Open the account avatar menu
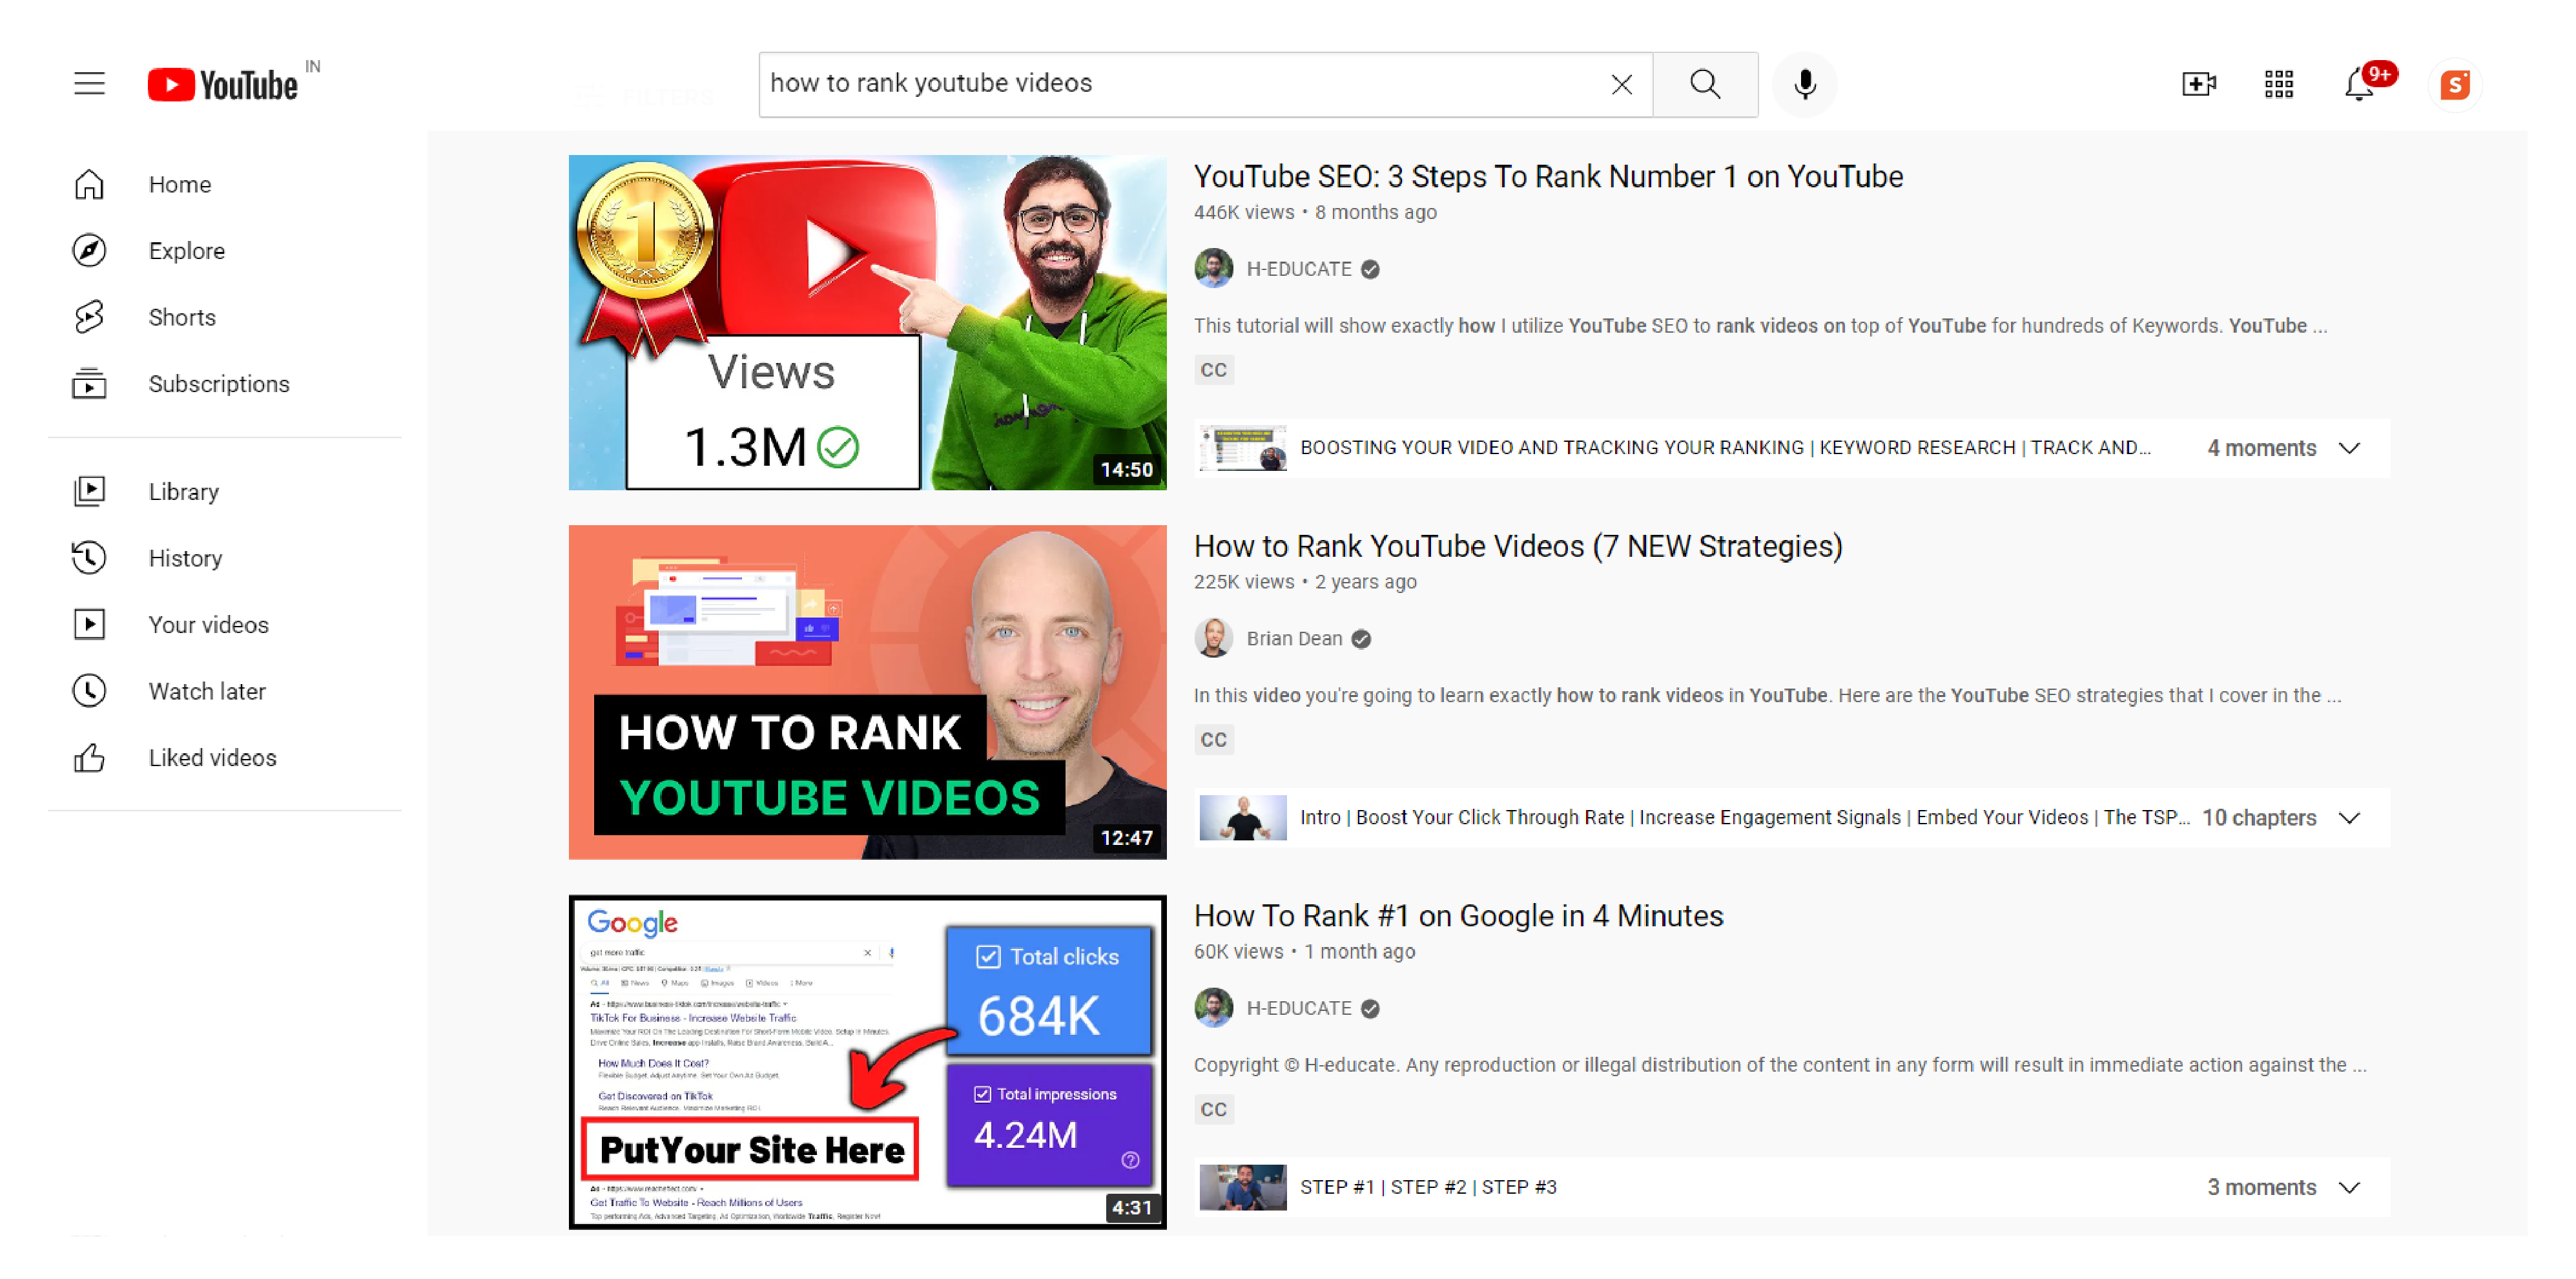 click(2454, 85)
